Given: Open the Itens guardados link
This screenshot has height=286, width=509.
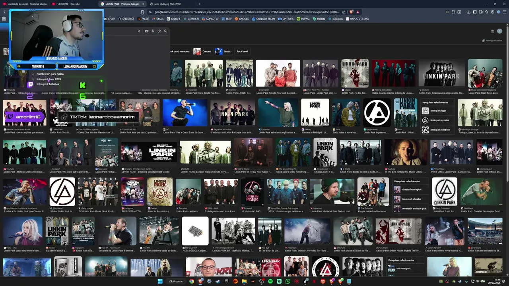Looking at the screenshot, I should pyautogui.click(x=492, y=41).
